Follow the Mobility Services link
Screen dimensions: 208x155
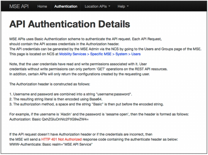click(x=73, y=54)
